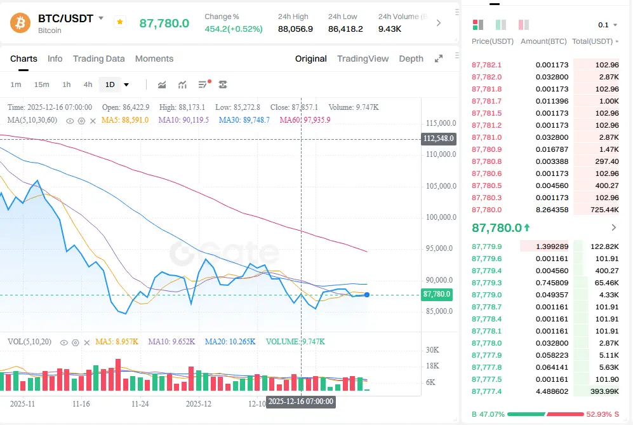Open the 0.1 price precision dropdown

click(607, 25)
